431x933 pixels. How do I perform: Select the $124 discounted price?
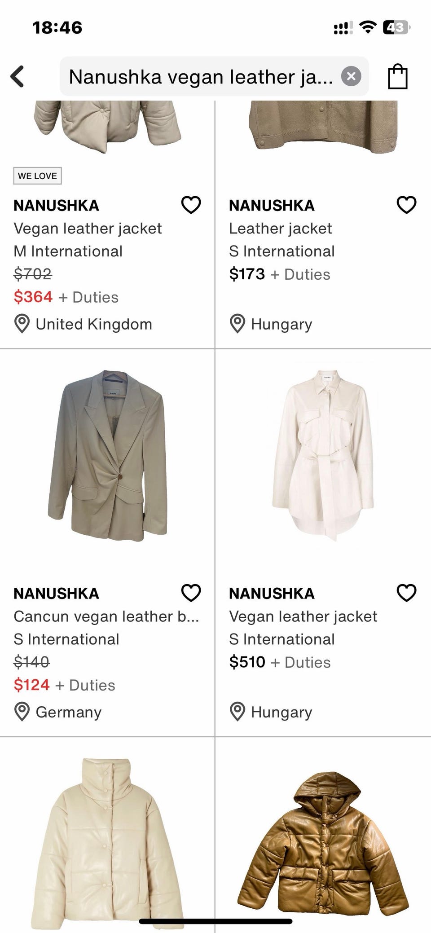31,685
